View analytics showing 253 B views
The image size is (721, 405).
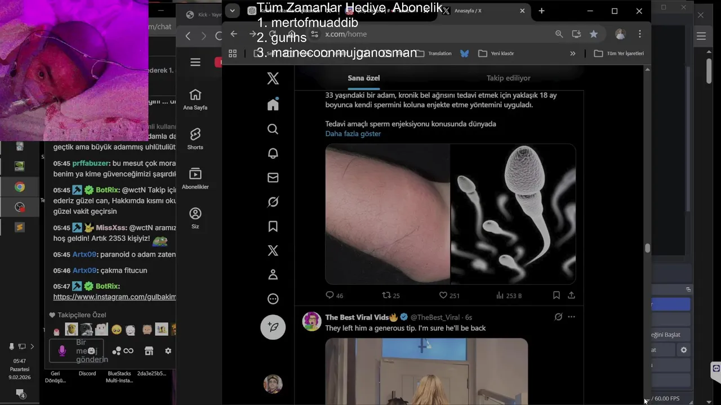[x=509, y=295]
